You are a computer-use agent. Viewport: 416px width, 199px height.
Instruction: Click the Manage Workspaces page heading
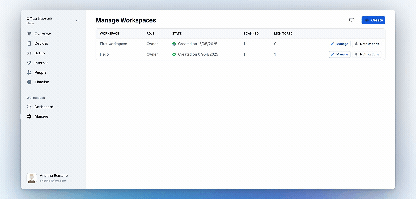click(x=126, y=20)
